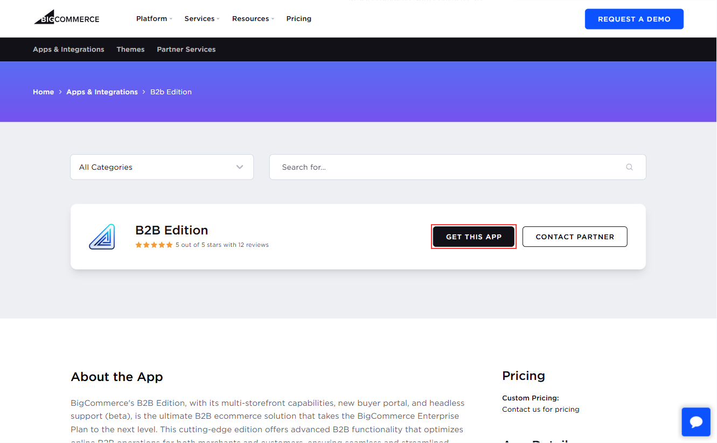Expand the Platform menu
The height and width of the screenshot is (443, 717).
pos(154,18)
